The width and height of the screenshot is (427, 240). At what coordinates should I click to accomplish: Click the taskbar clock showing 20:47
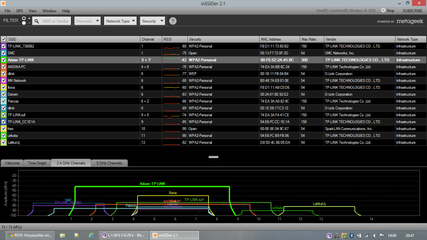tap(410, 235)
